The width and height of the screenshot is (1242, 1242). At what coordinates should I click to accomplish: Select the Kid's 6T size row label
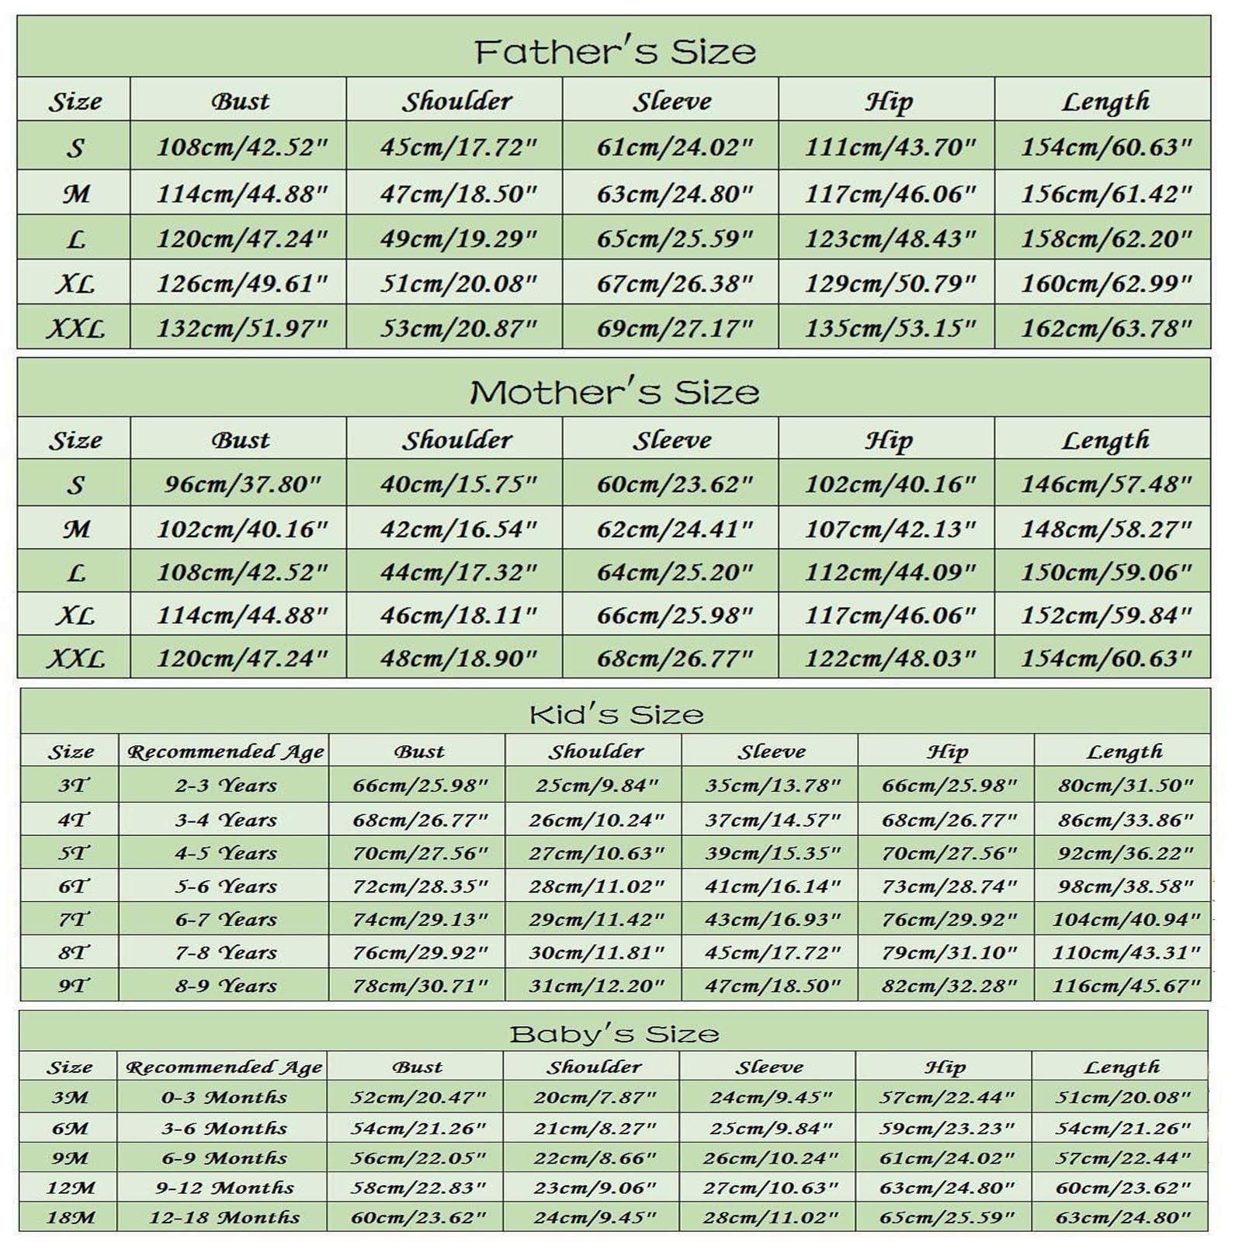click(x=73, y=886)
